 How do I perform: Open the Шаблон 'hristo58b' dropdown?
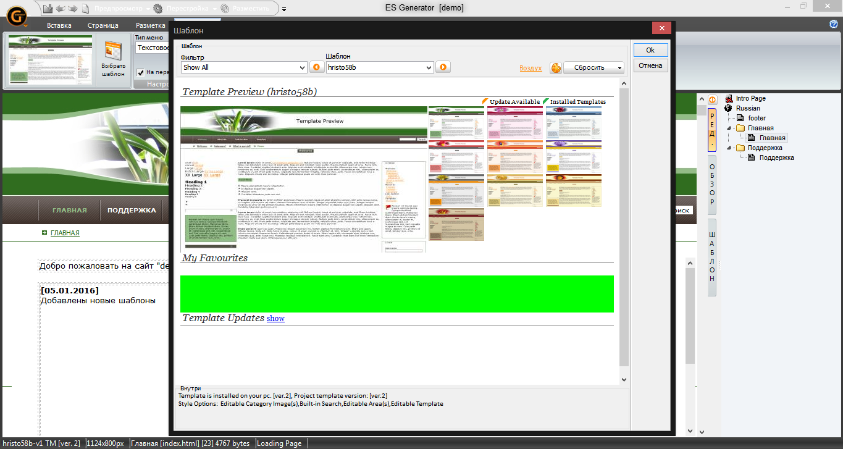[379, 67]
